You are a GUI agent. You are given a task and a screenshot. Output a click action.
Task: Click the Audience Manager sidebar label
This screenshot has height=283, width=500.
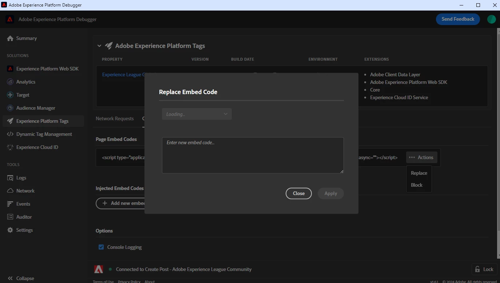click(36, 108)
